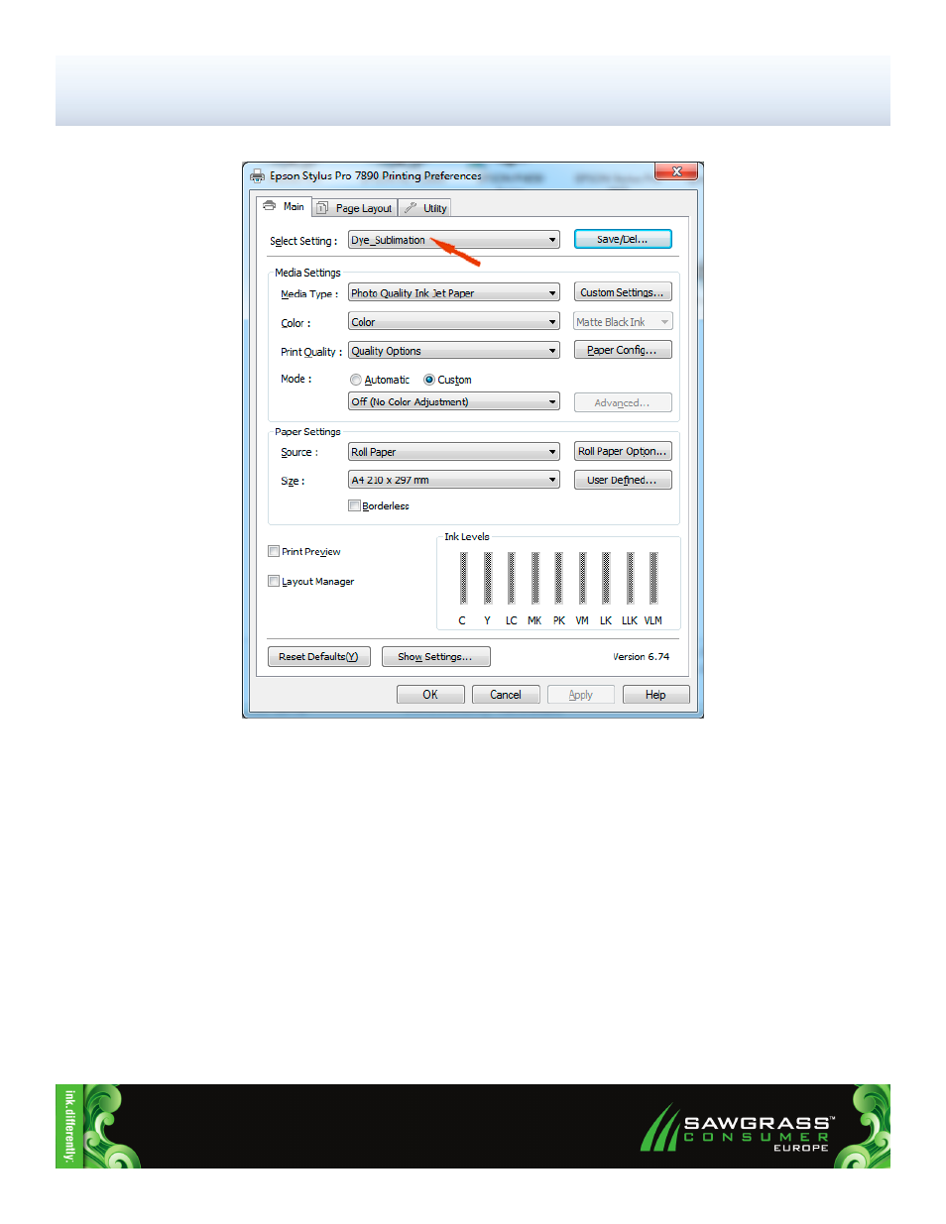Viewport: 946px width, 1224px height.
Task: Click the VM ink level bar
Action: (x=583, y=578)
